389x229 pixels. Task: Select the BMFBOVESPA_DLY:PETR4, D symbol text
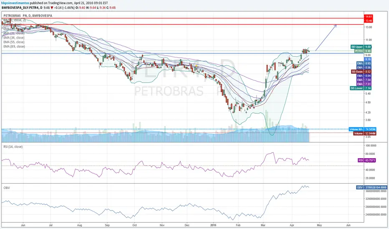(x=22, y=7)
